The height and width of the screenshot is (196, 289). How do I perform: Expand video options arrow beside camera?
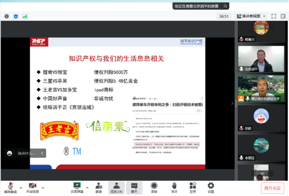(43, 188)
